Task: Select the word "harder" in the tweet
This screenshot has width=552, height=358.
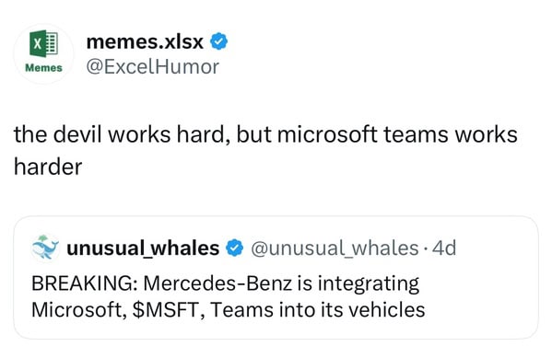Action: [x=48, y=167]
